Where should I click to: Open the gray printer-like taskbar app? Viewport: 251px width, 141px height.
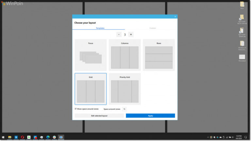point(42,137)
